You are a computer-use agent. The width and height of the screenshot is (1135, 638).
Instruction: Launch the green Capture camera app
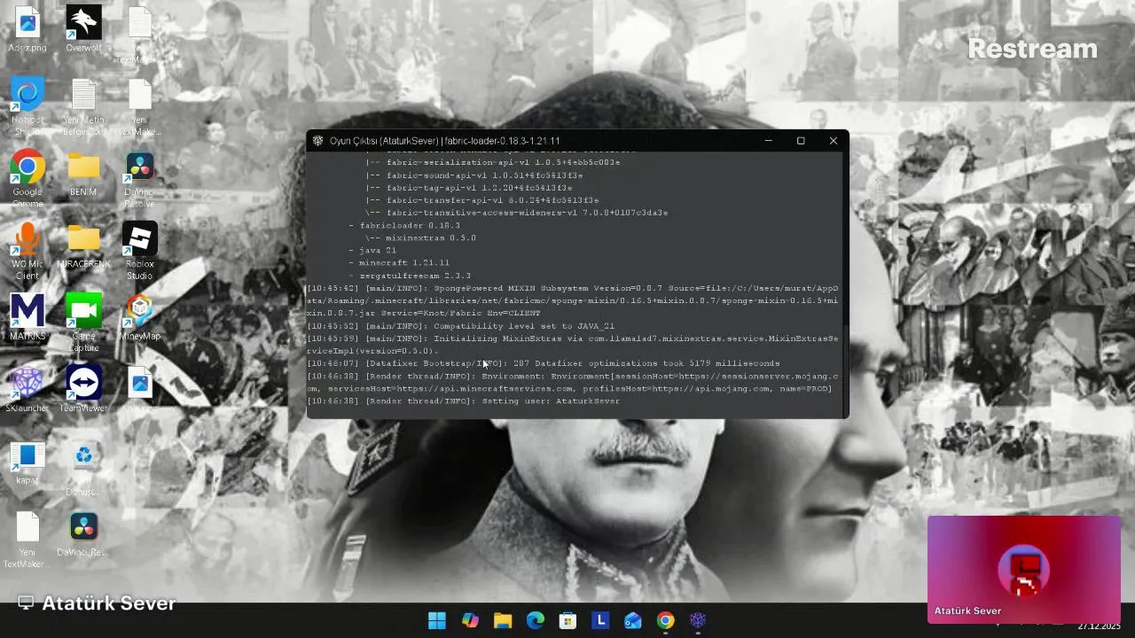[83, 322]
